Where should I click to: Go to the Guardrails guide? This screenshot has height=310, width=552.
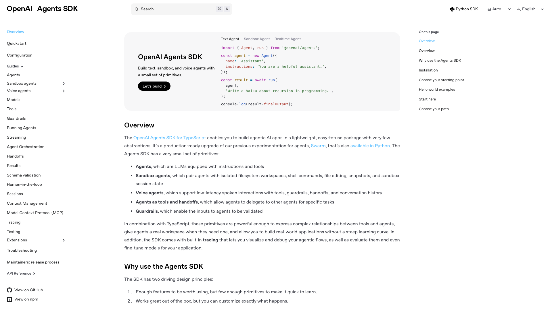coord(16,119)
